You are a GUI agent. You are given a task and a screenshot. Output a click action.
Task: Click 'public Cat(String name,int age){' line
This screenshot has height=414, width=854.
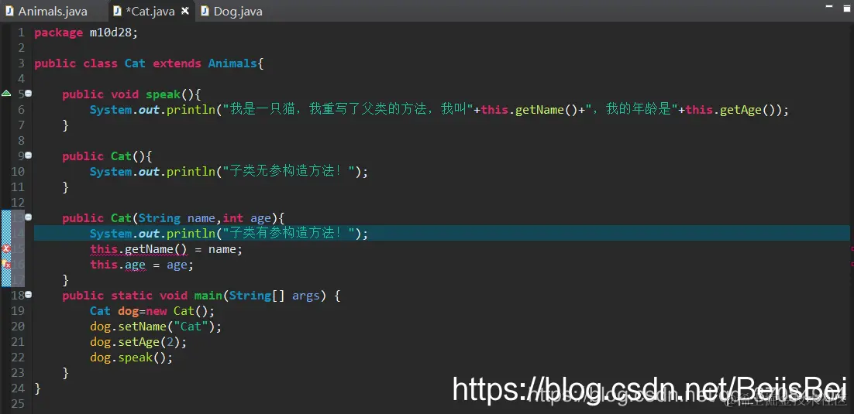173,218
